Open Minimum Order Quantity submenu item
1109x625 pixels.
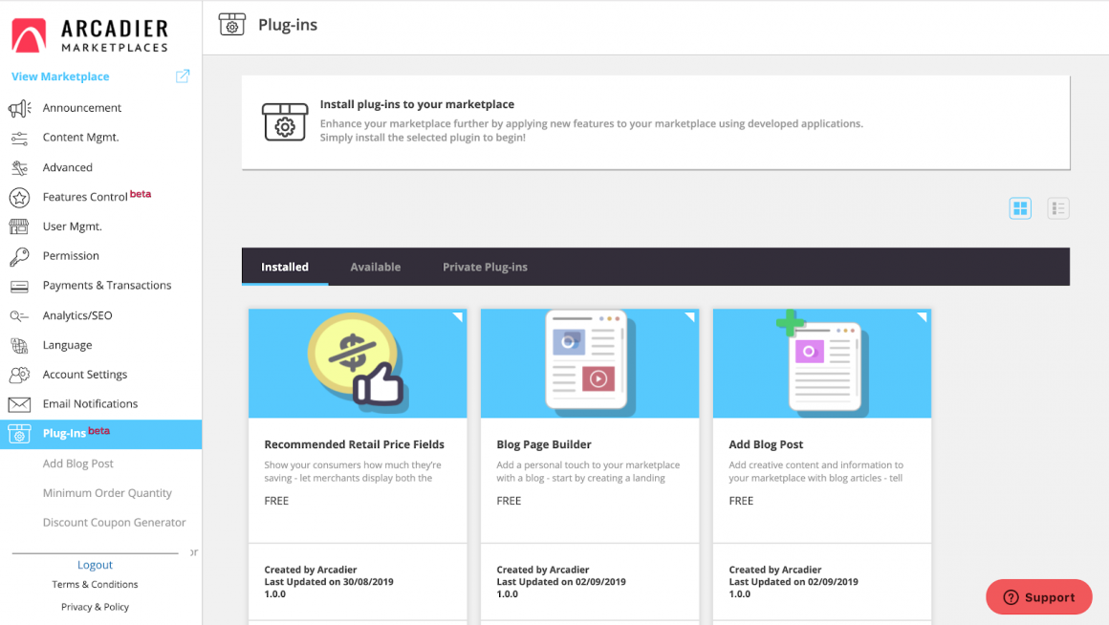click(107, 493)
